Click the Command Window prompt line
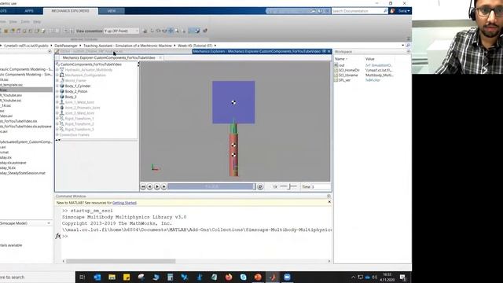 pos(196,236)
